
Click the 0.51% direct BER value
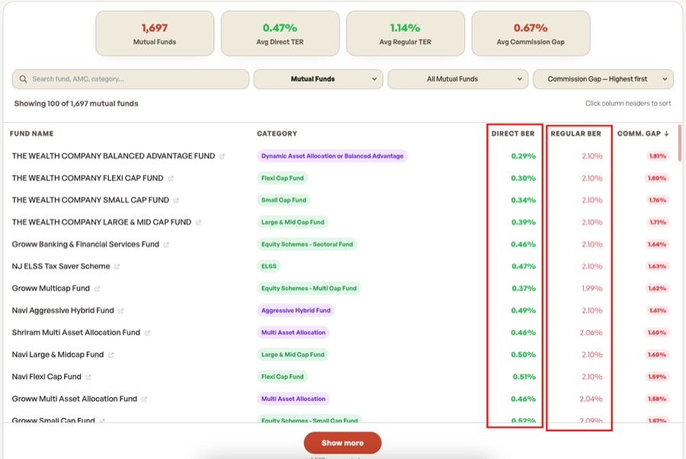[524, 377]
